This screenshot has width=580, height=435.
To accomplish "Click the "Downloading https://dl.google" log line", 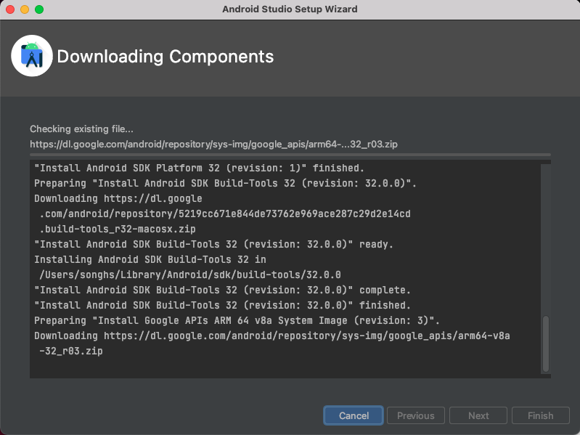I will pyautogui.click(x=118, y=199).
